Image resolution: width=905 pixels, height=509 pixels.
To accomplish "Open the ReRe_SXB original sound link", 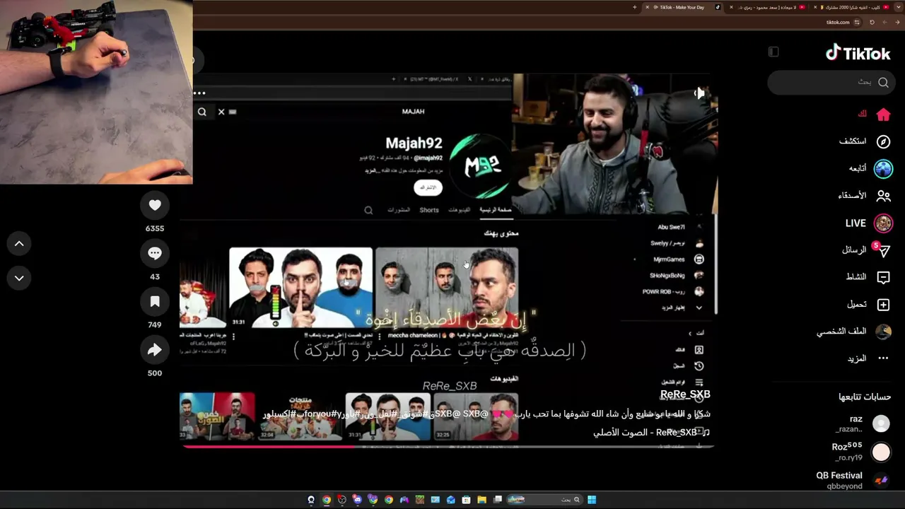I will (651, 432).
